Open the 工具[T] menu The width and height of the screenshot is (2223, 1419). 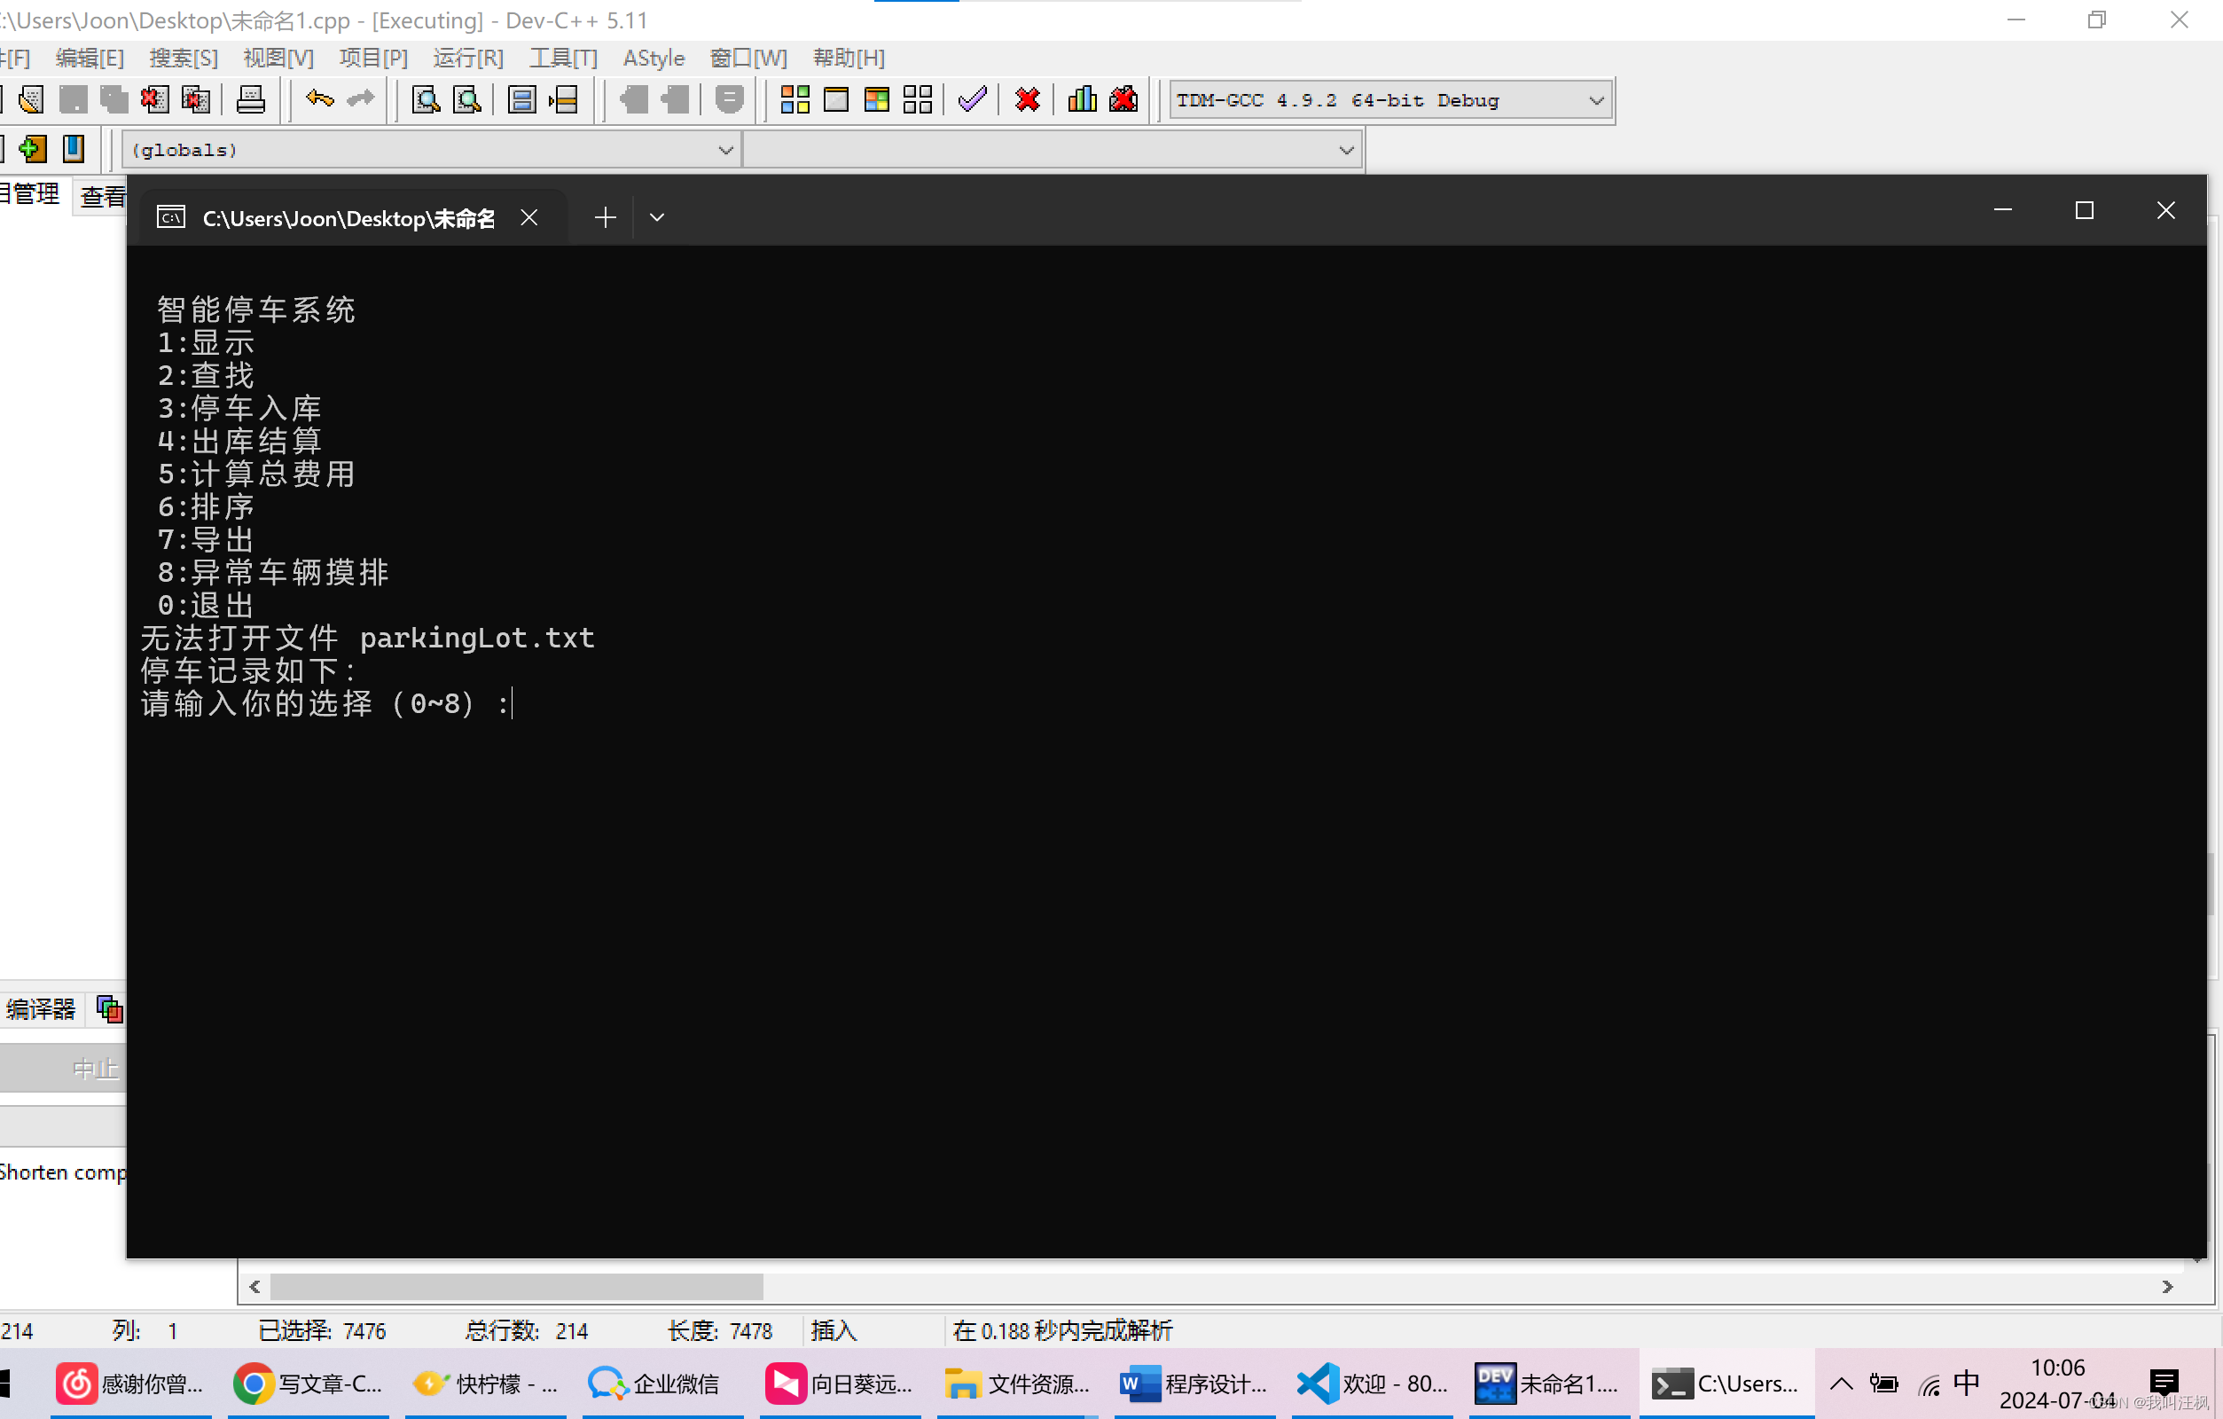(563, 58)
